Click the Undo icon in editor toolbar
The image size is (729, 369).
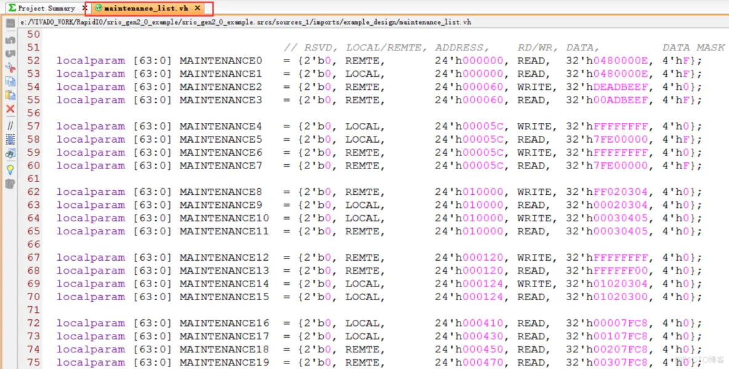point(10,41)
